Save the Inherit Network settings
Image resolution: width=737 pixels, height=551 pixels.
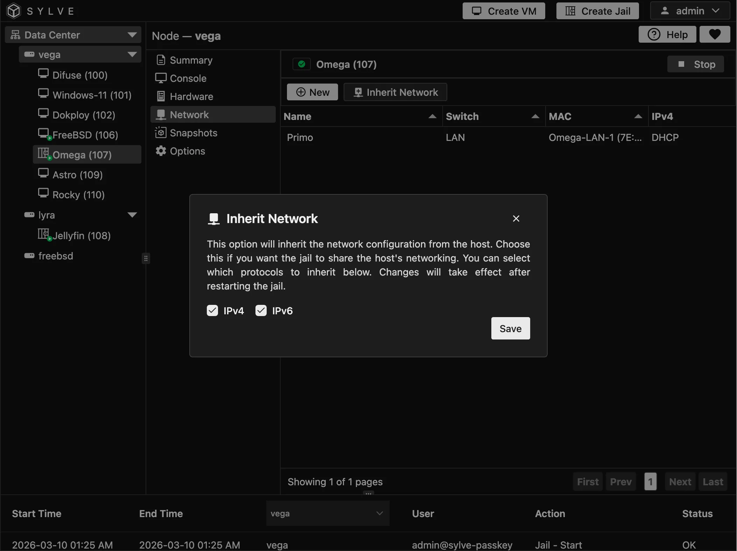(x=510, y=328)
